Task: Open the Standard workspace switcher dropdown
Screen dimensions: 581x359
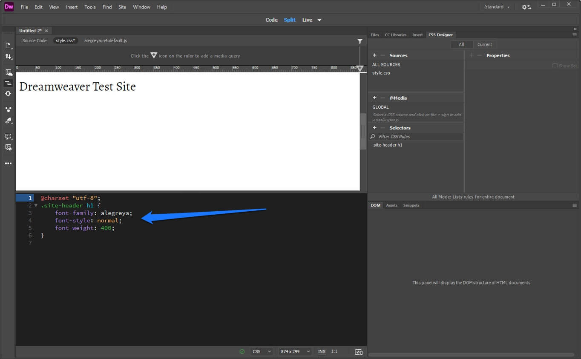Action: coord(497,7)
